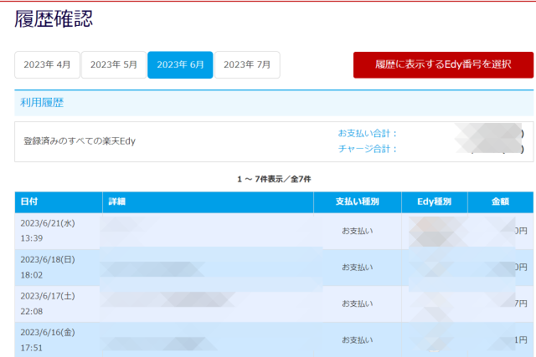Click the 詳細 column header
Screen dimensions: 536x357
pyautogui.click(x=117, y=202)
